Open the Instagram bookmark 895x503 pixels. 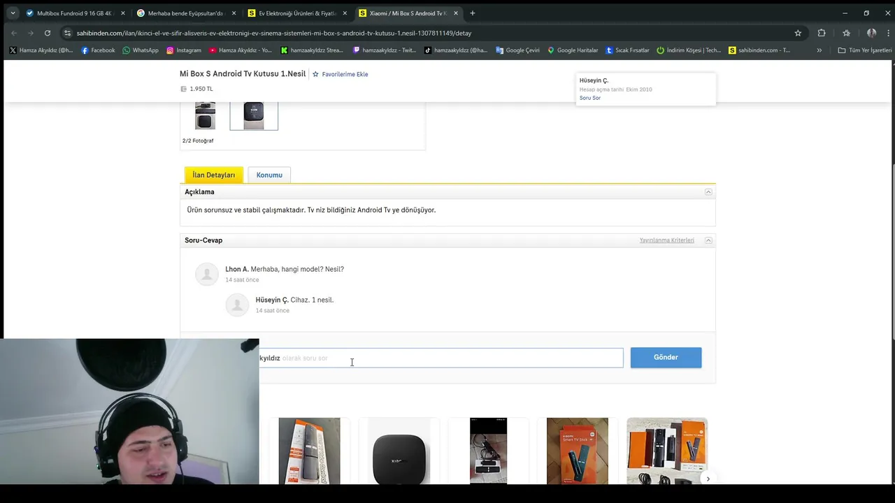click(183, 50)
